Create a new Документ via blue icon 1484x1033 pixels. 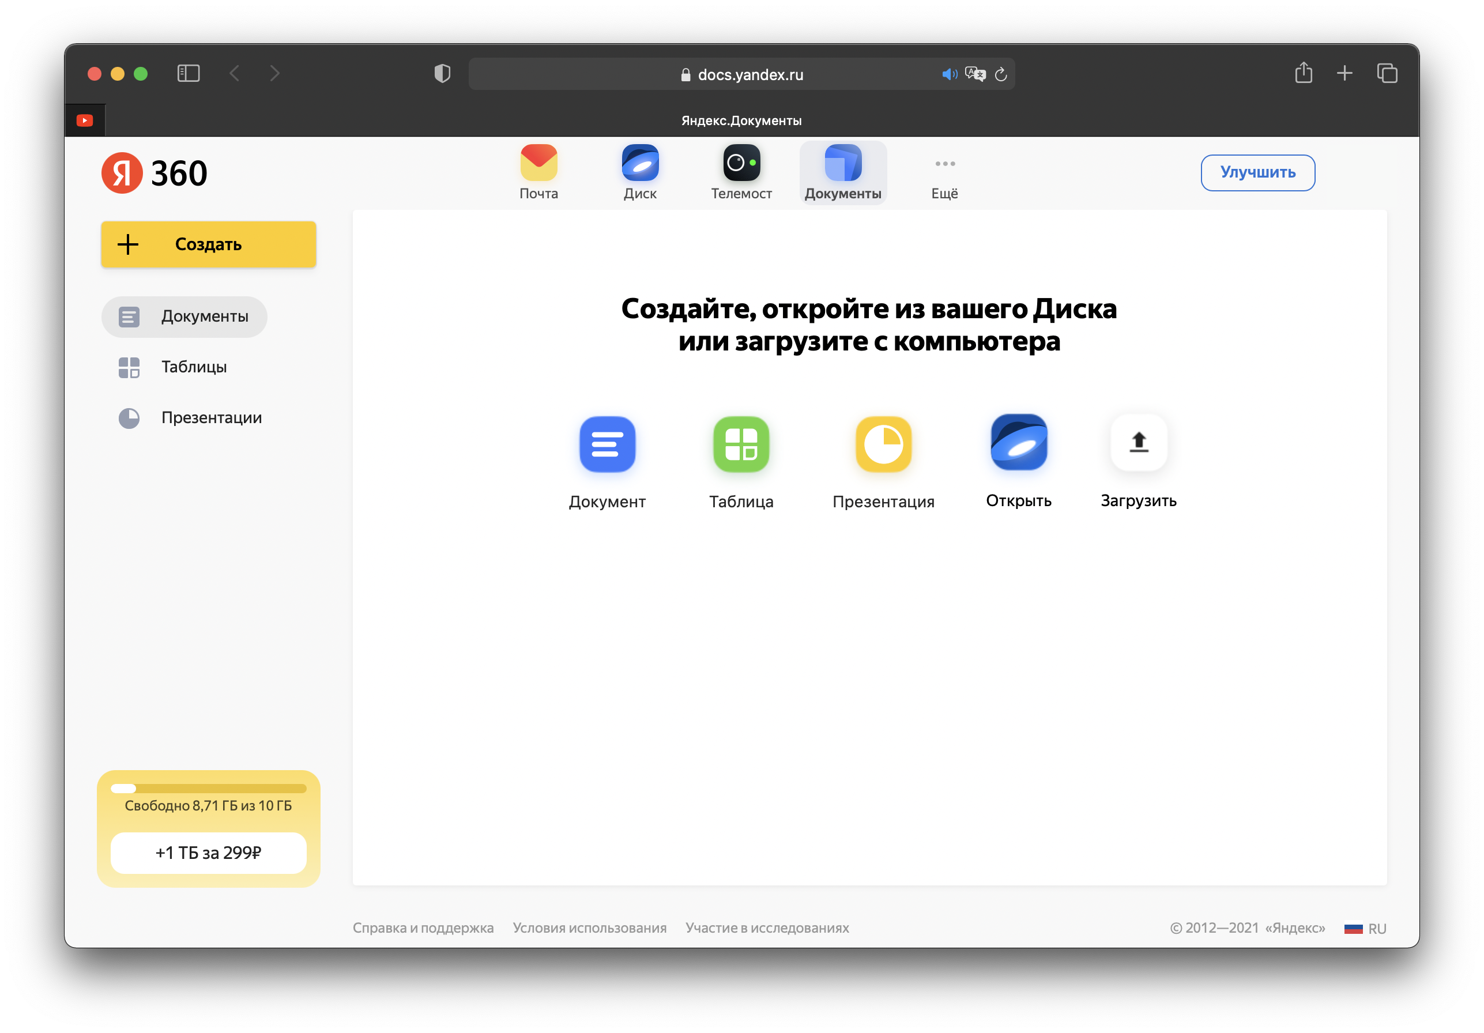pyautogui.click(x=607, y=444)
